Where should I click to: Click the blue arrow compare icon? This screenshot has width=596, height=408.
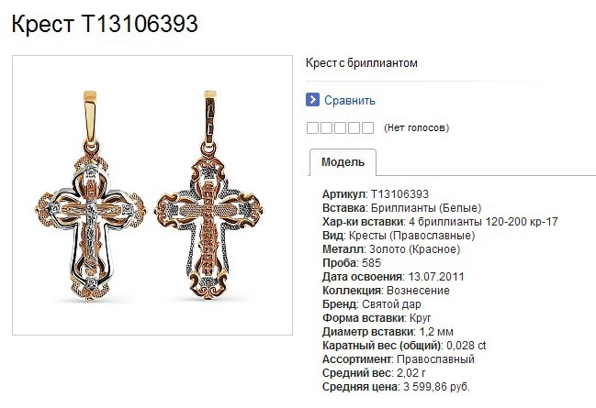click(312, 100)
